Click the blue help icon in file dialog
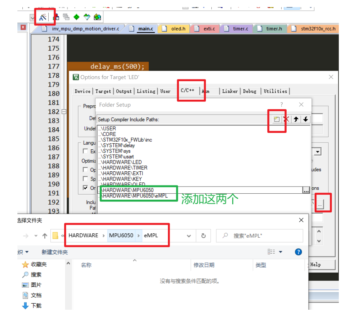 tap(298, 252)
